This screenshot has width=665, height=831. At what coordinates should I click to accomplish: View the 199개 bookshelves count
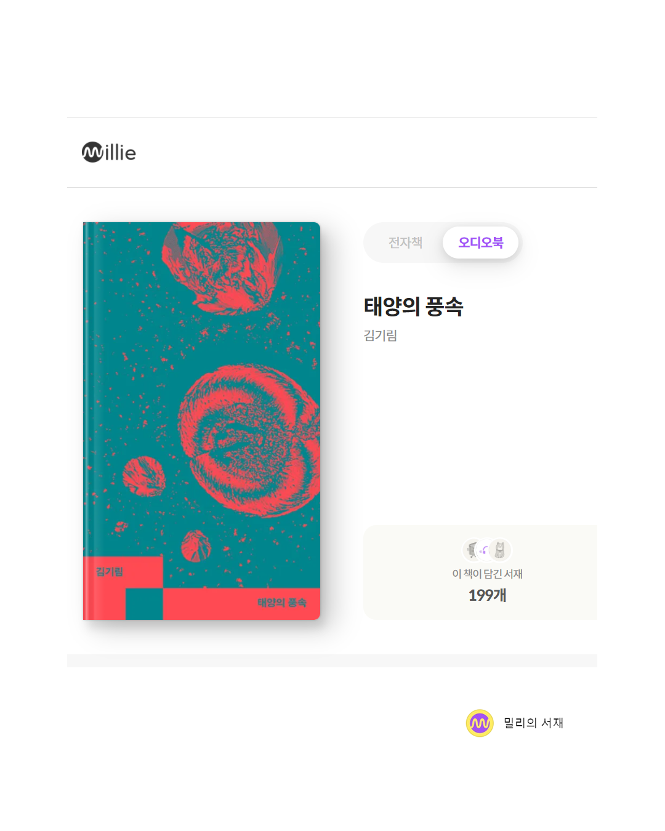[487, 595]
